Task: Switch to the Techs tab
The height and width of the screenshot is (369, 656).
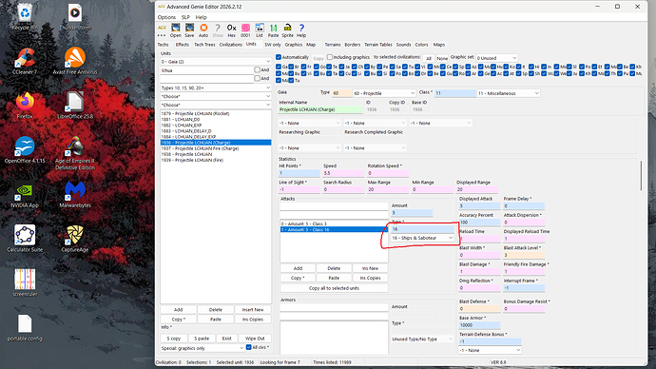Action: [163, 45]
